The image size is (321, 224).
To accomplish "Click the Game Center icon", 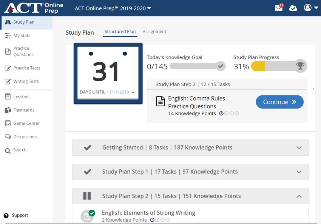I will point(8,123).
